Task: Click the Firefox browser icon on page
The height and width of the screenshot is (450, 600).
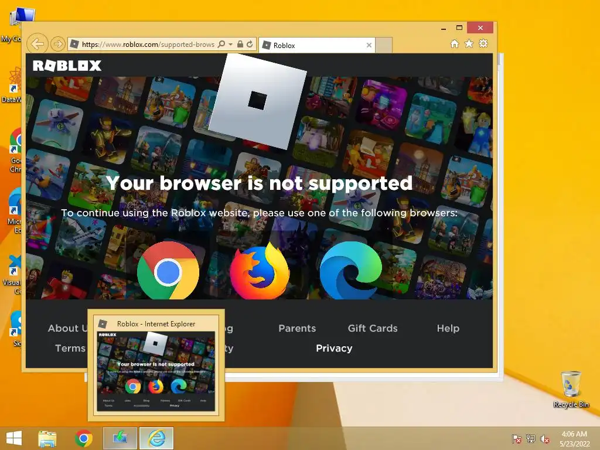Action: pos(260,271)
